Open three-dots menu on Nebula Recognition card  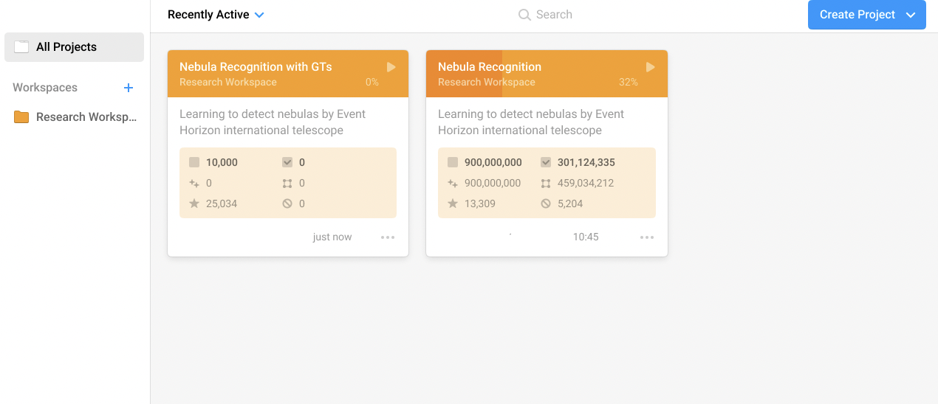point(647,237)
